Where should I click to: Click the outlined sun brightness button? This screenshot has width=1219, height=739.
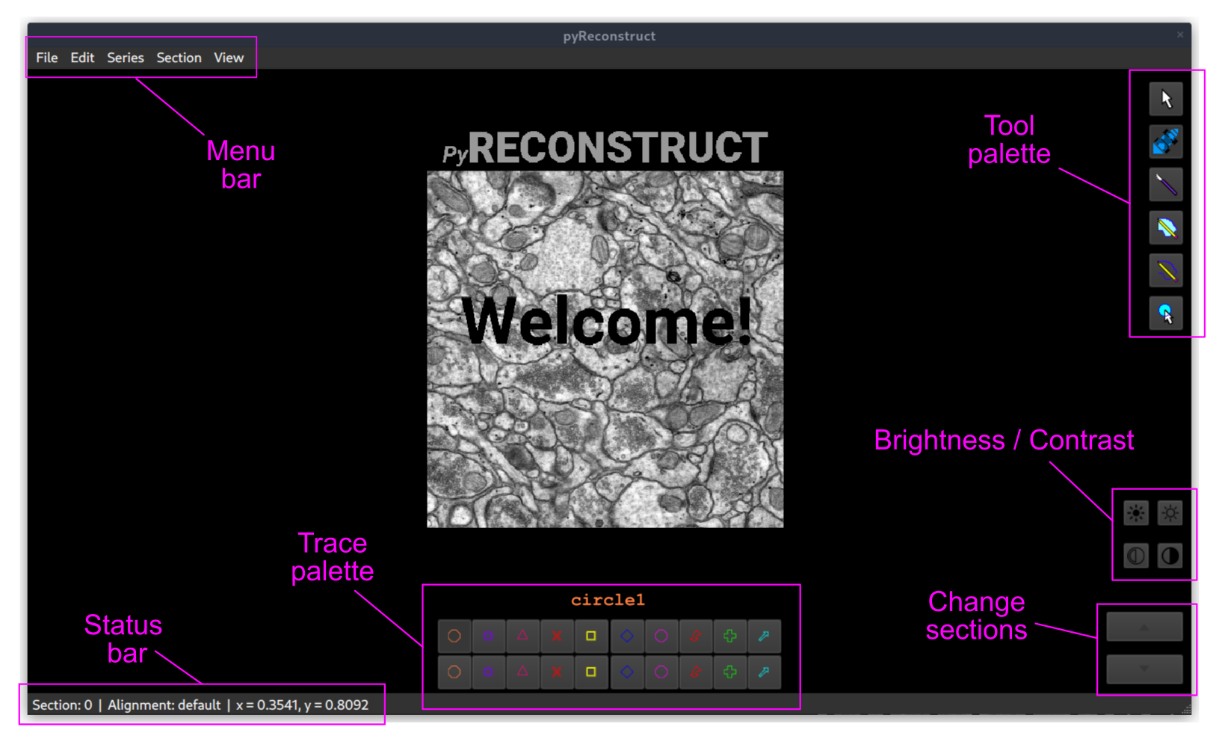(1170, 513)
